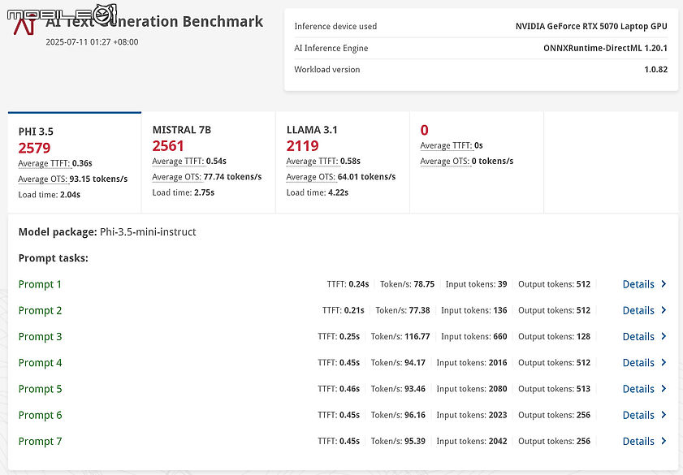Switch to the PHI 3.5 results tab
Screen dimensions: 683x475
(x=75, y=162)
